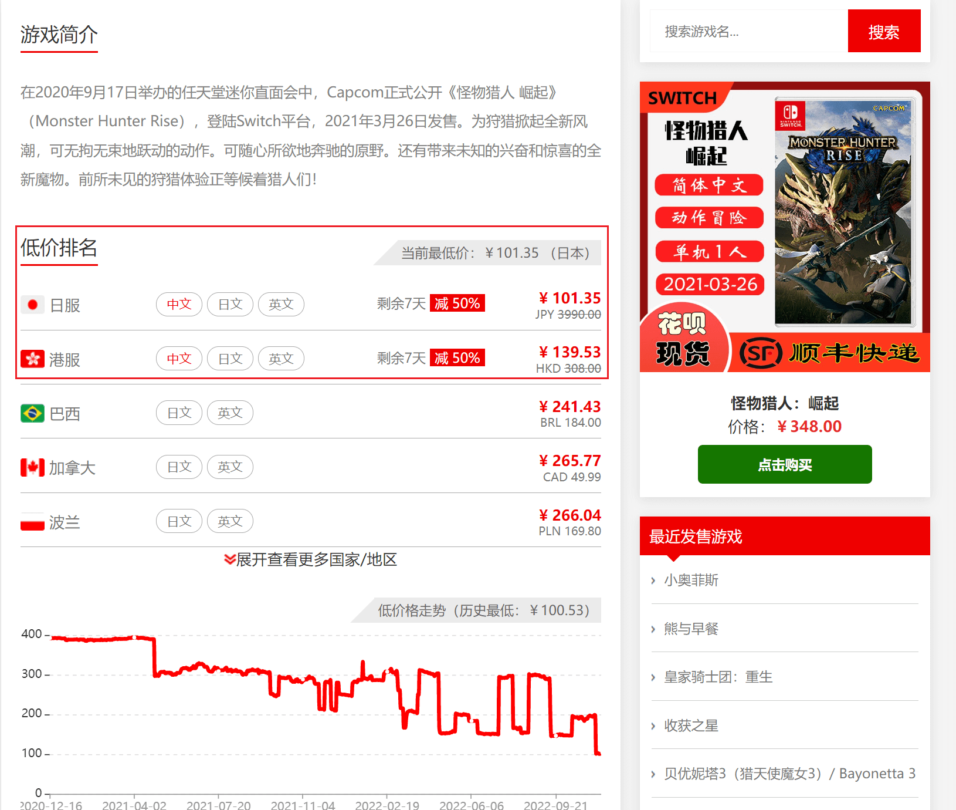Click the Poland flag icon

point(32,522)
